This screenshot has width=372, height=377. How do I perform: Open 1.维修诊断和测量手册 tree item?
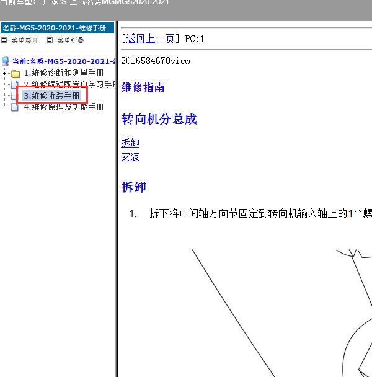tap(64, 73)
